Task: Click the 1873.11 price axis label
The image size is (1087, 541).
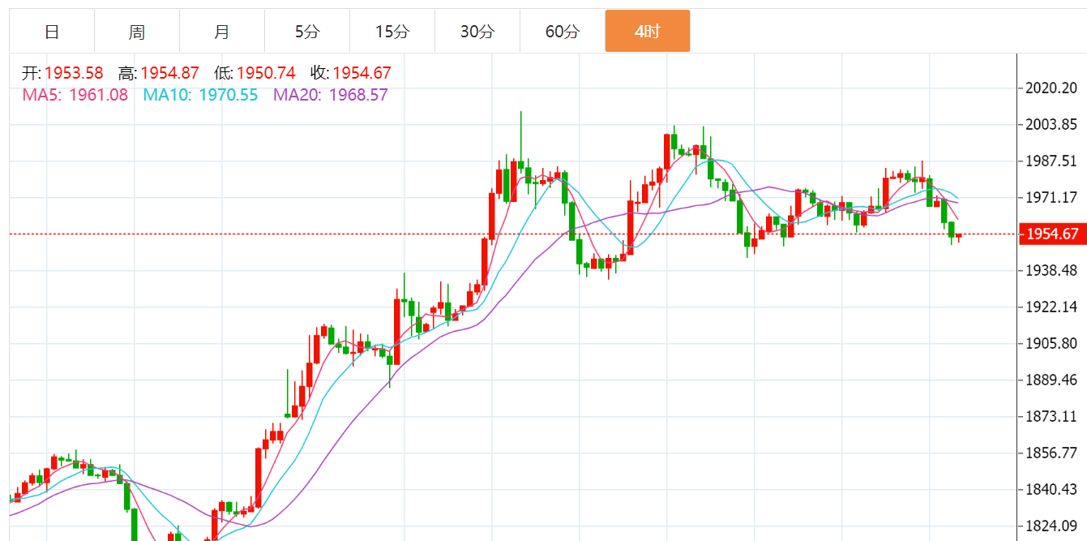Action: [x=1052, y=416]
